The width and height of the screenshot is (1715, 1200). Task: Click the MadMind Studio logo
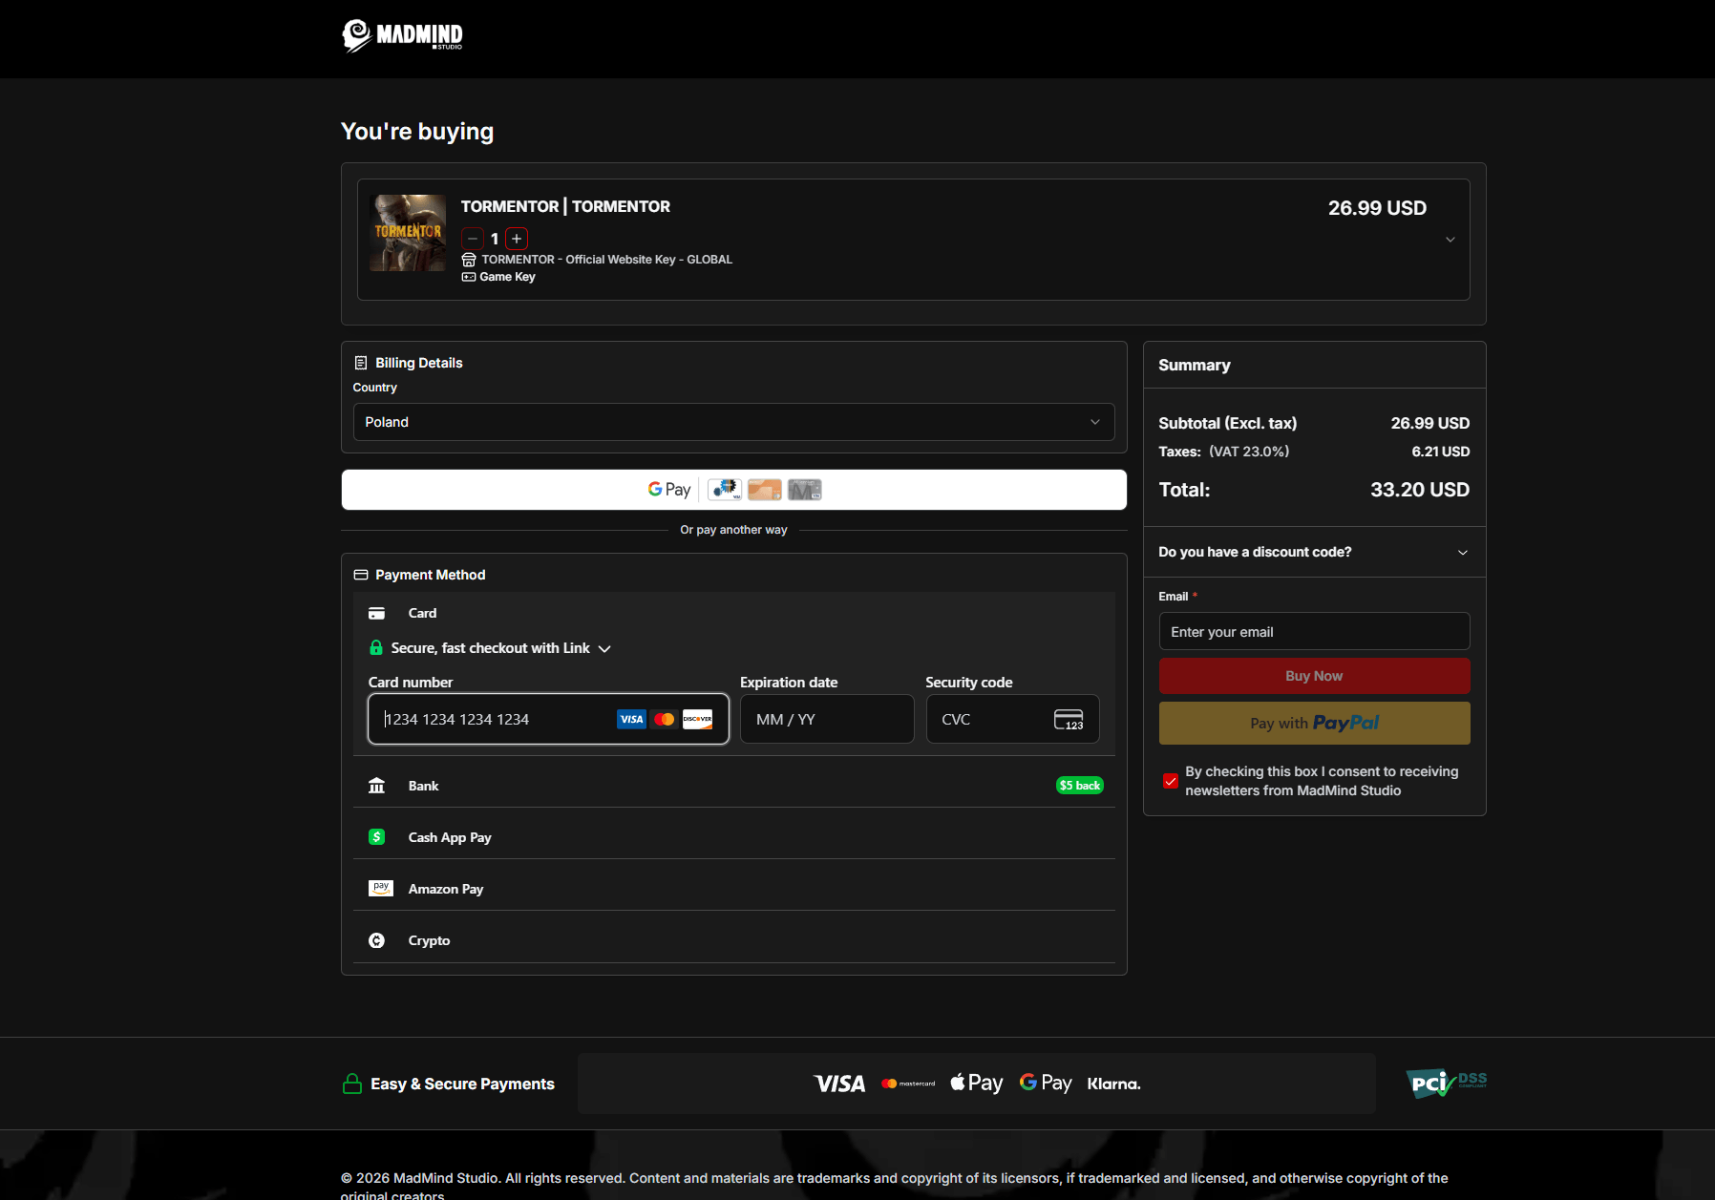click(402, 35)
